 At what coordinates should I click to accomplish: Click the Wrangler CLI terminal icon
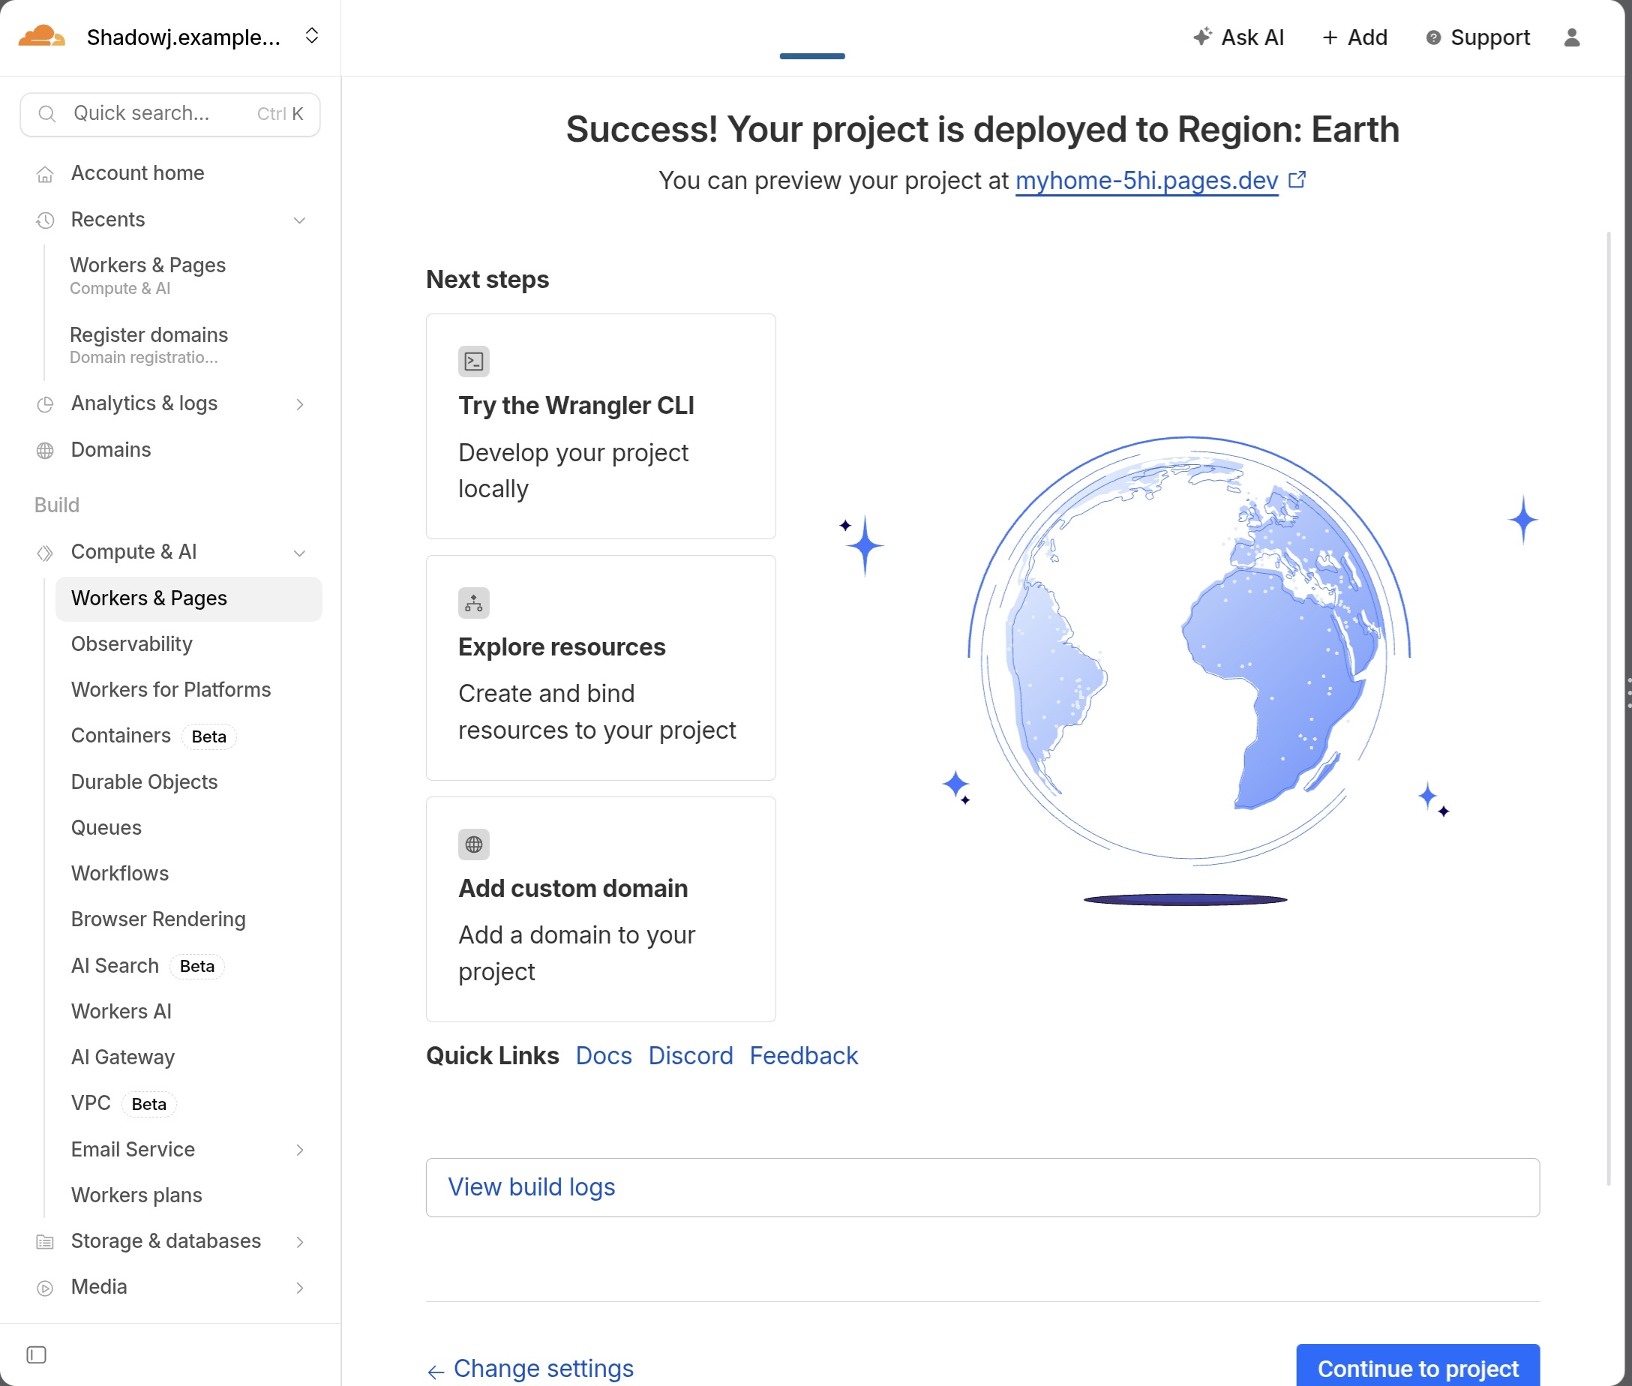pos(474,361)
